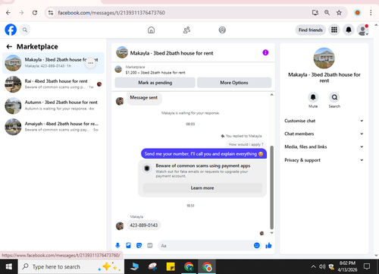Open emoji picker in message box
This screenshot has height=274, width=379.
(257, 245)
